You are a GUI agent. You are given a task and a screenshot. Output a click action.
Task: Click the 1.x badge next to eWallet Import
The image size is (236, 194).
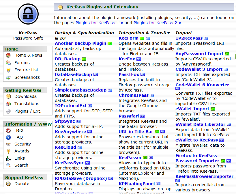point(213,109)
